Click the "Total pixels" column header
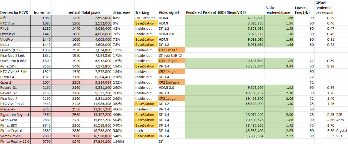The image size is (348, 144). click(92, 12)
